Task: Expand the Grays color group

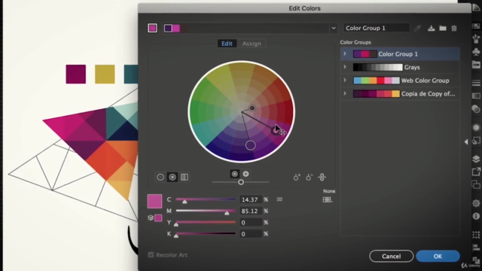Action: 345,67
